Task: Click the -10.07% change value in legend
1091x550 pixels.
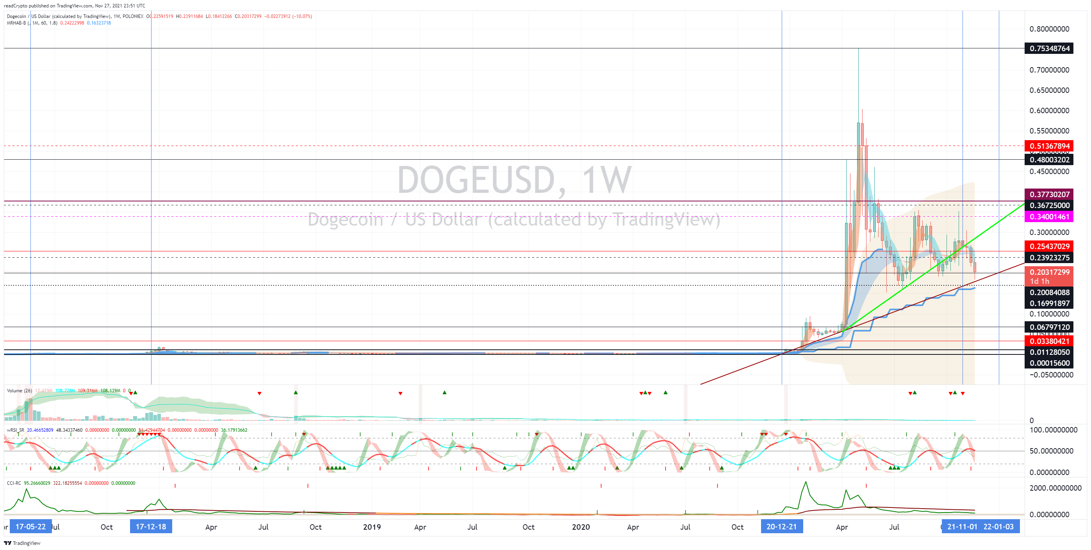Action: (x=302, y=16)
